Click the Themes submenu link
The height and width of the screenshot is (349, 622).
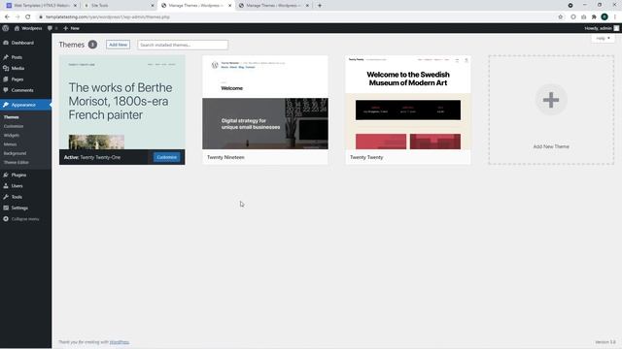point(11,117)
